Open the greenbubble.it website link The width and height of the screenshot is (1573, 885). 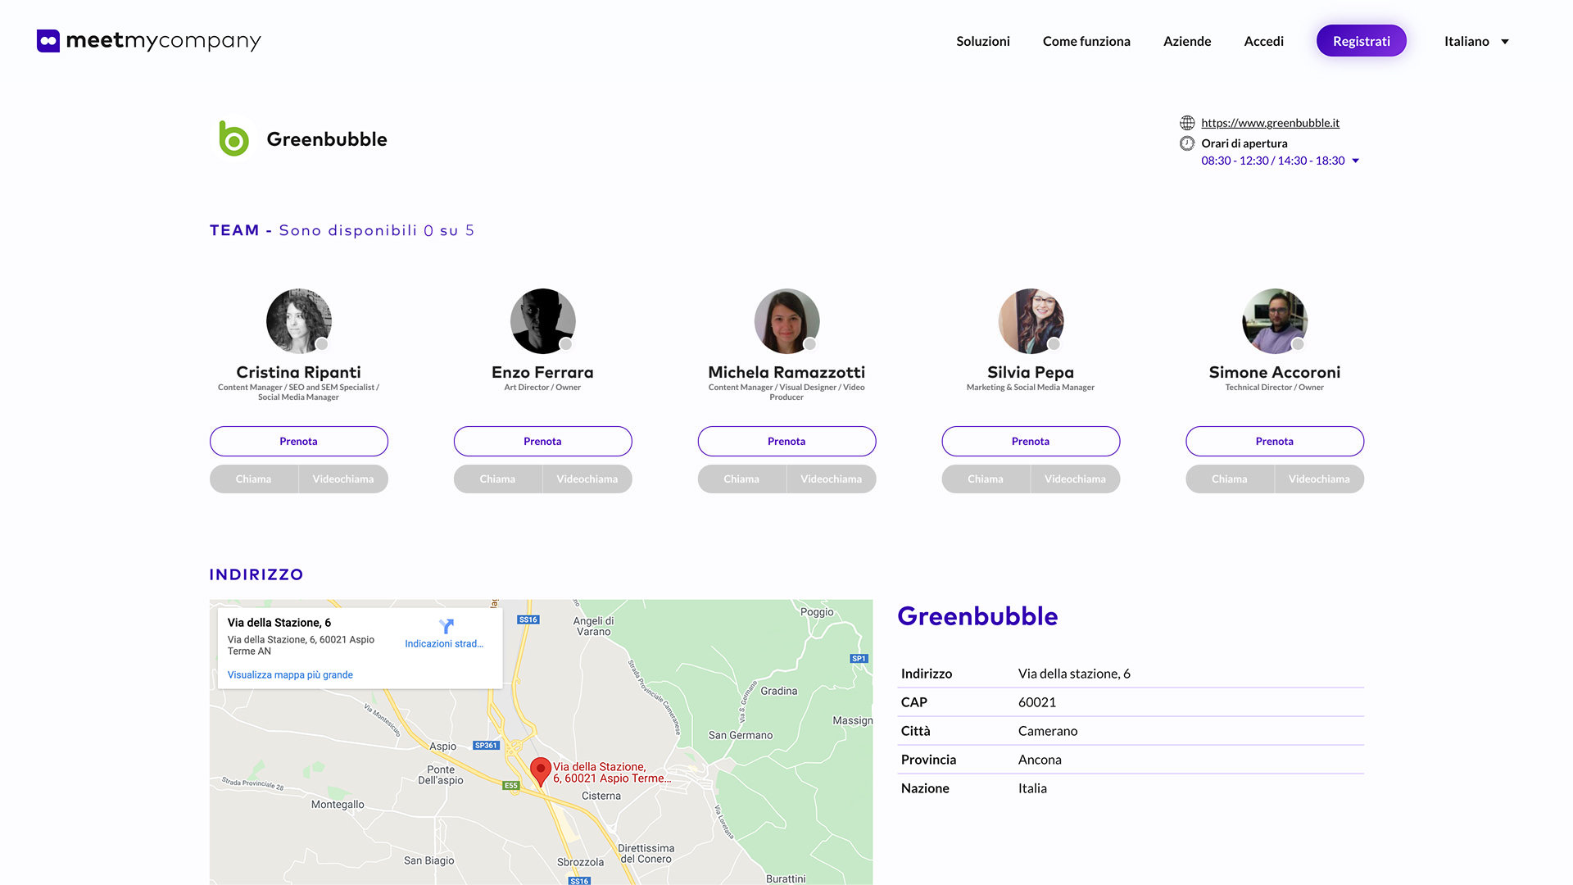point(1271,123)
